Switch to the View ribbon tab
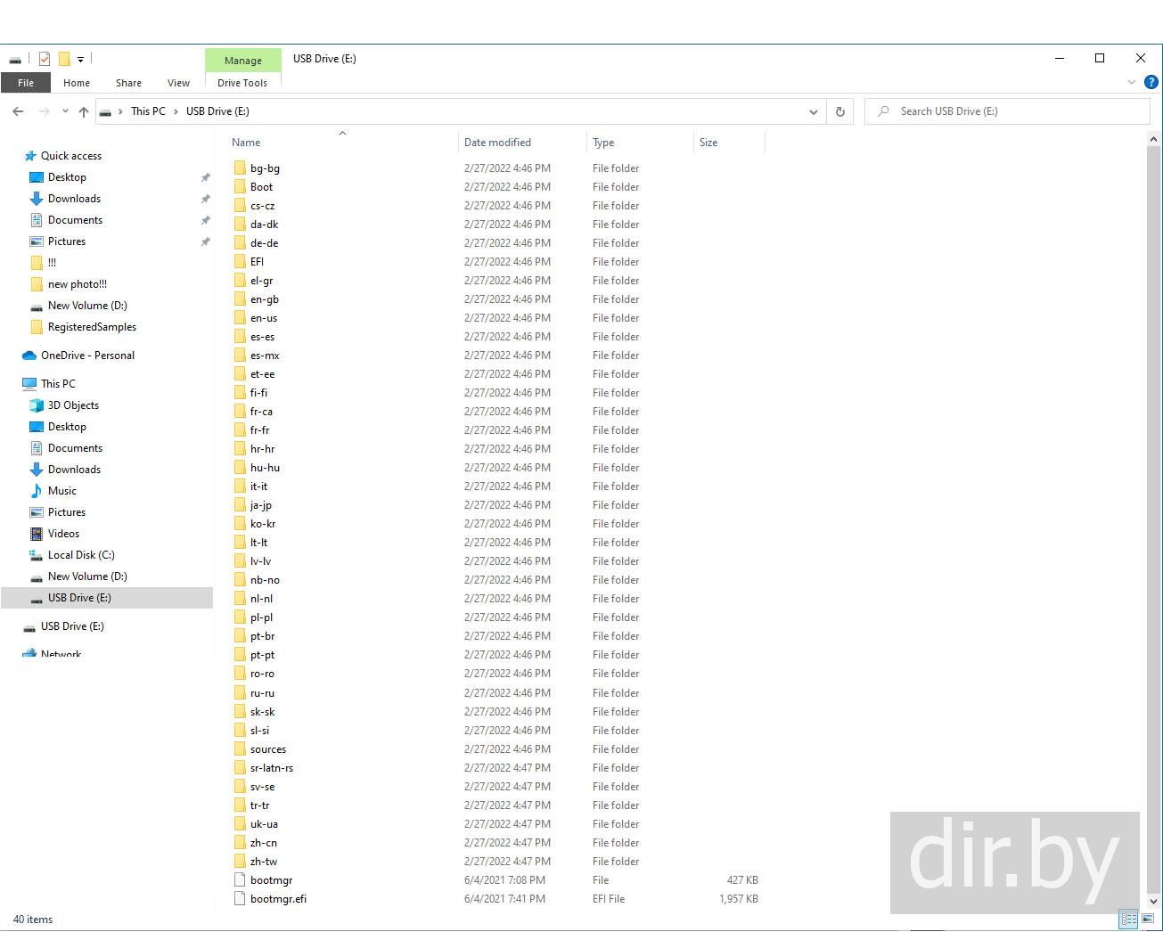Screen dimensions: 1163x932 click(178, 83)
